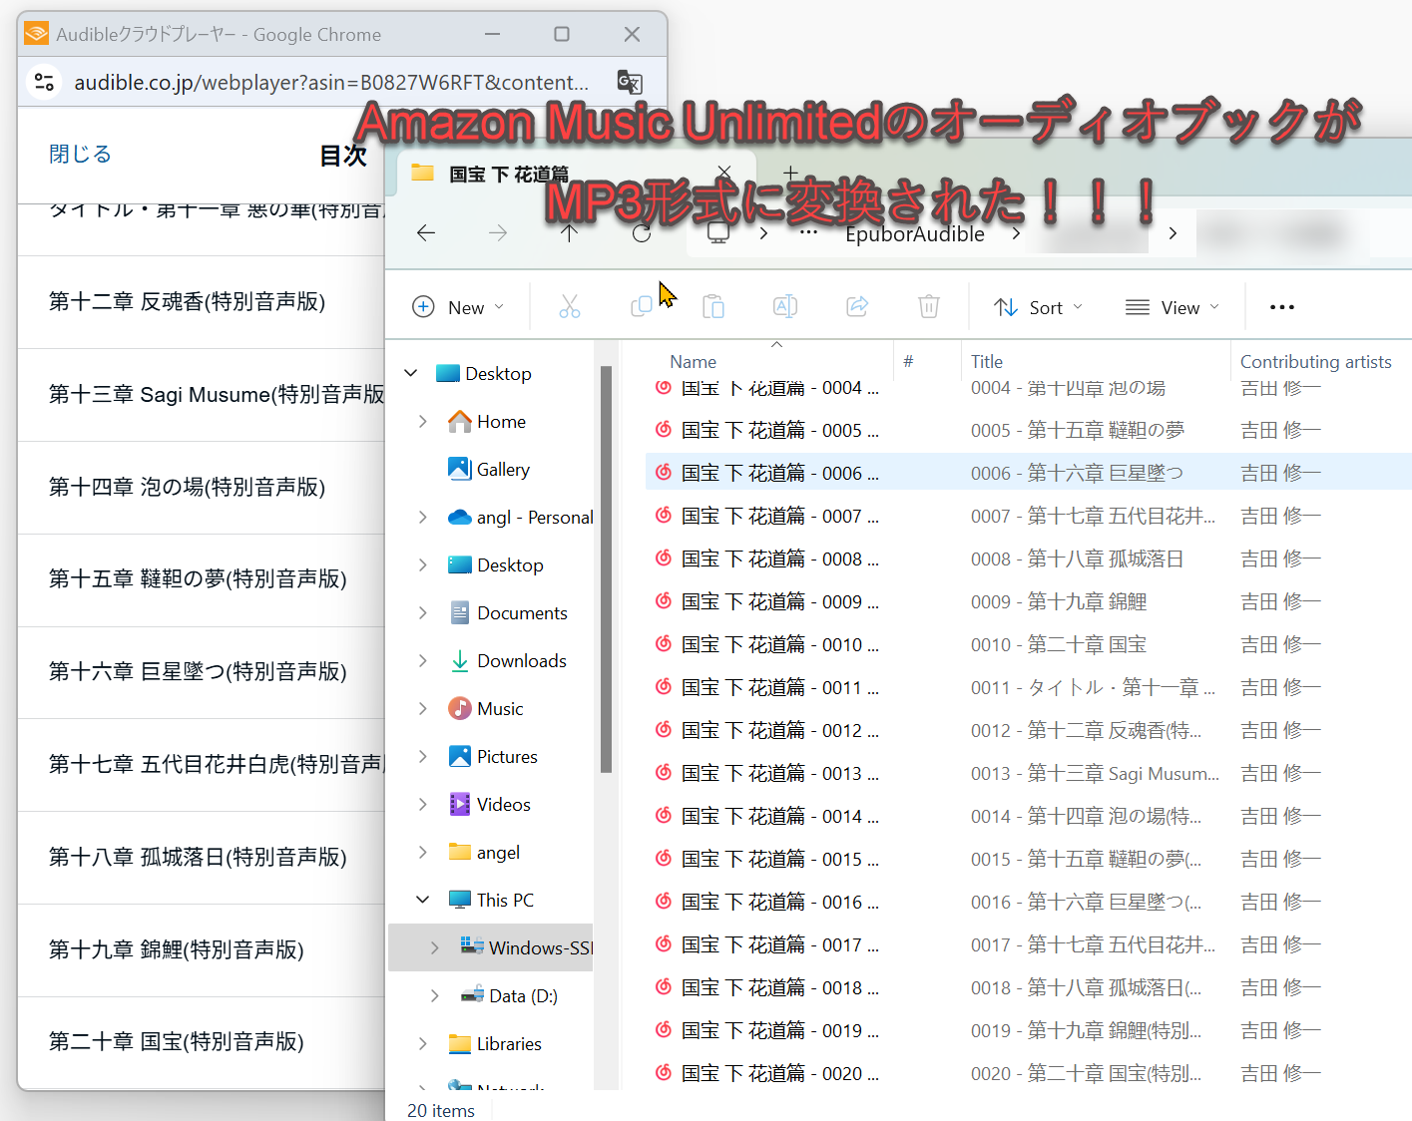Go up one folder level arrow

tap(569, 233)
